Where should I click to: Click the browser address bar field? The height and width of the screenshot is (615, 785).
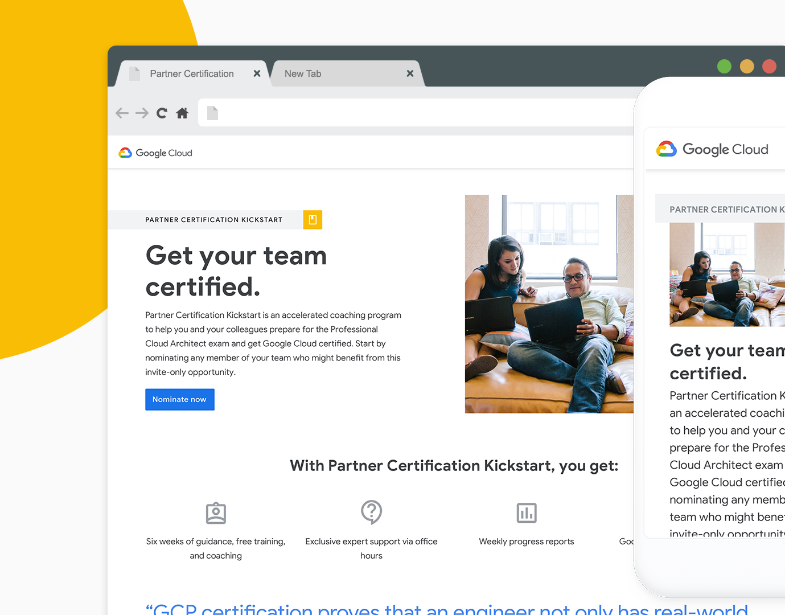[x=416, y=113]
